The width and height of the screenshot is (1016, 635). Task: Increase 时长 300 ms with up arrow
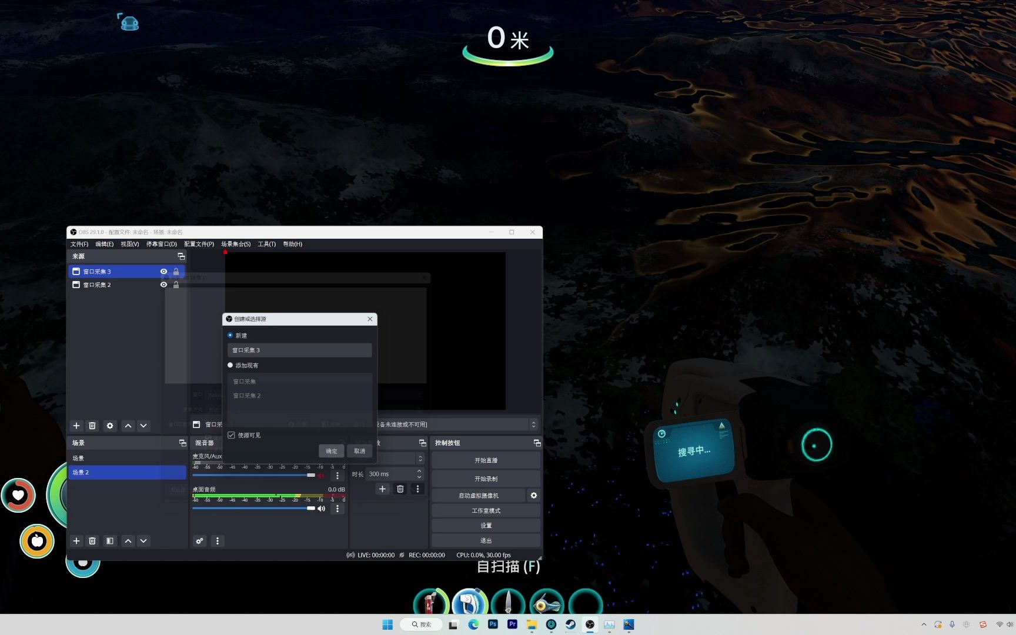[x=419, y=471]
